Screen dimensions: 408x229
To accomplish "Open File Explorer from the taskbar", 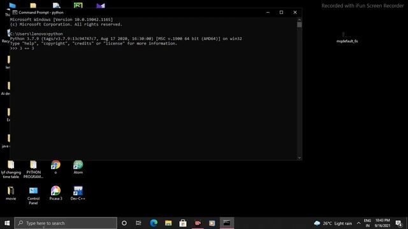I will tap(168, 223).
